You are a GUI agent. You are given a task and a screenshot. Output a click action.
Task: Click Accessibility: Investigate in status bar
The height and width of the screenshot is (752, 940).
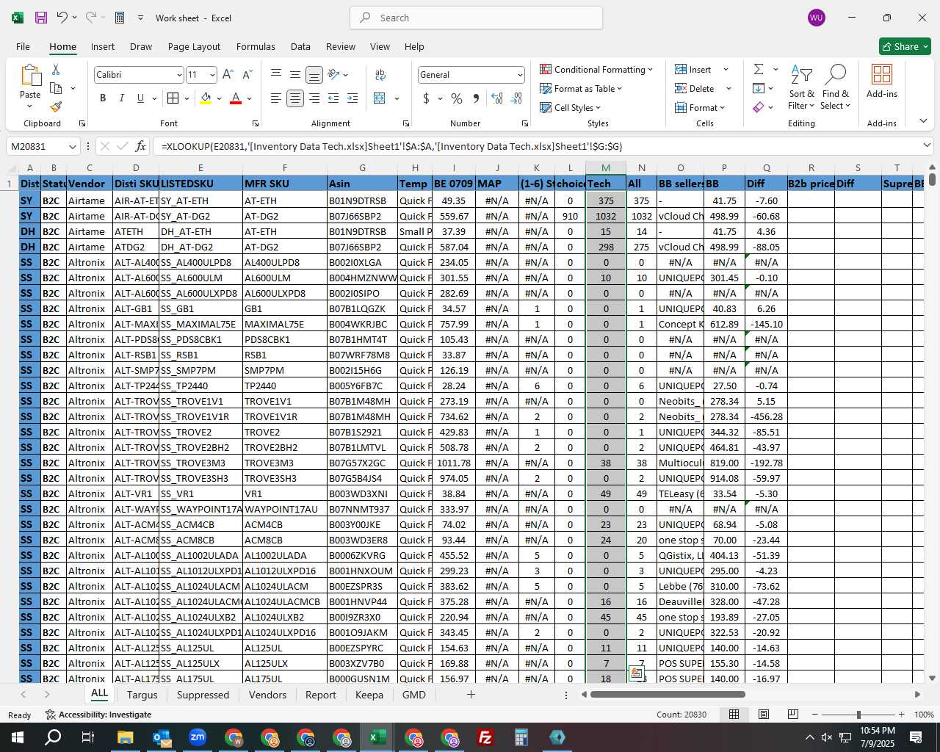(98, 715)
